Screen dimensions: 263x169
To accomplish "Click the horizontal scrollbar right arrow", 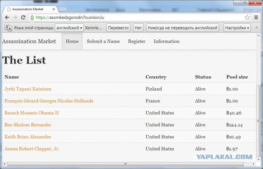I will pyautogui.click(x=254, y=164).
